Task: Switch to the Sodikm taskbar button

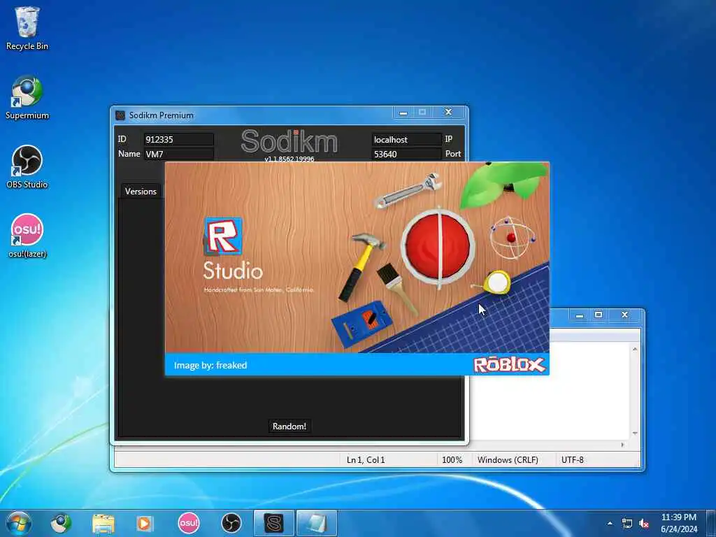Action: click(x=274, y=523)
